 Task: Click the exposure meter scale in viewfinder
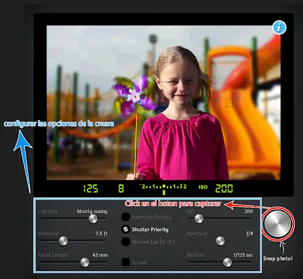[163, 188]
